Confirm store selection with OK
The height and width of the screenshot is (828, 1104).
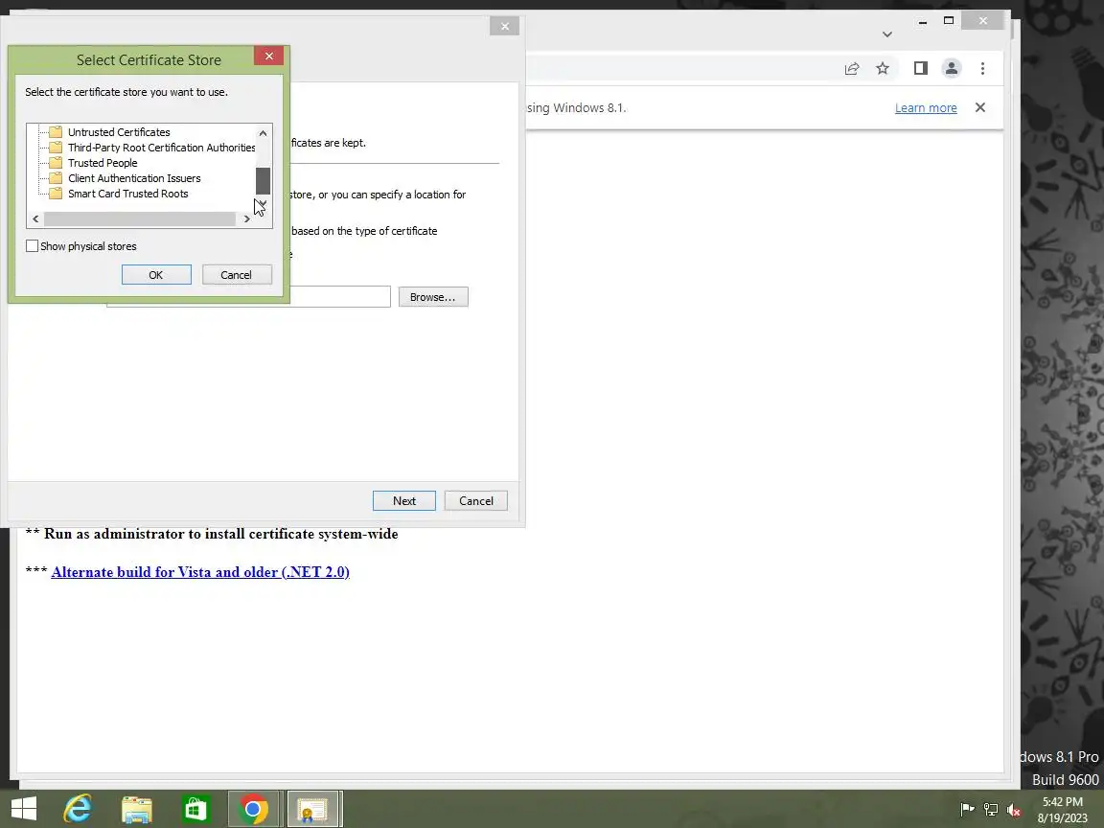(x=156, y=275)
